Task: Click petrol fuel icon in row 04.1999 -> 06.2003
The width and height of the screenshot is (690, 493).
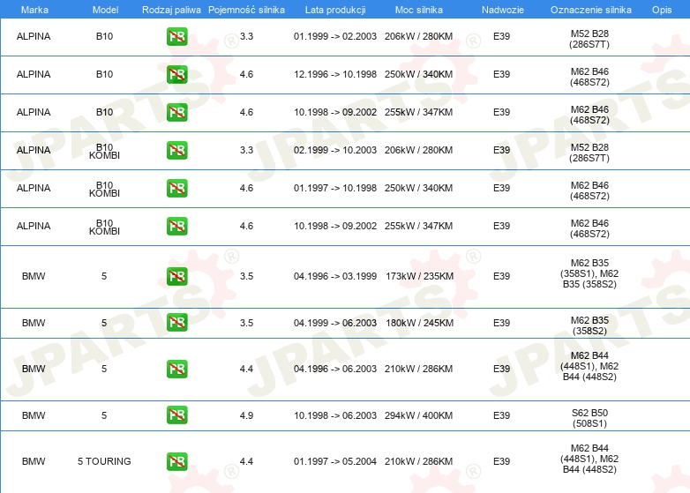Action: (x=176, y=323)
